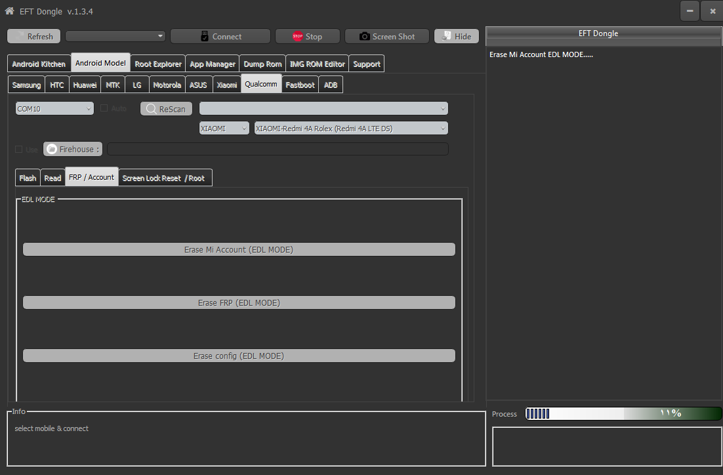723x475 pixels.
Task: Open the XIAOMI-Redmi 4A Rolex model dropdown
Action: tap(351, 128)
